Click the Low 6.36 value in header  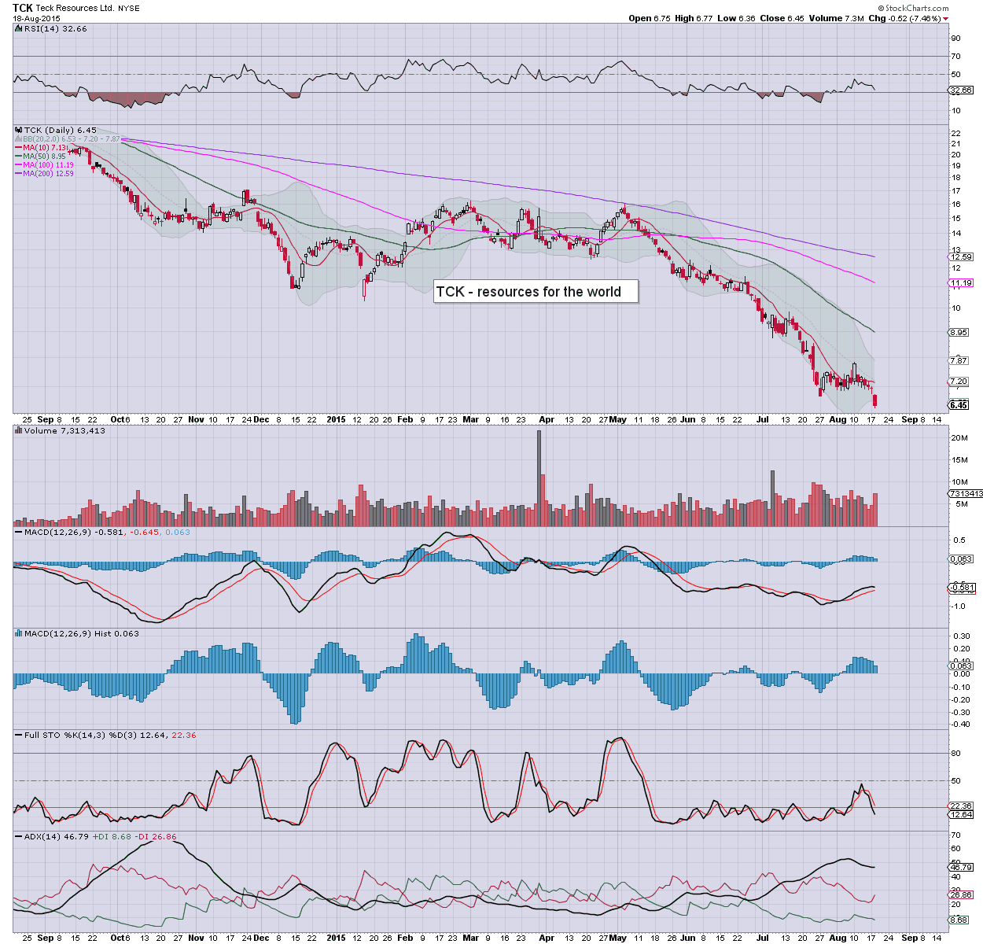click(736, 18)
